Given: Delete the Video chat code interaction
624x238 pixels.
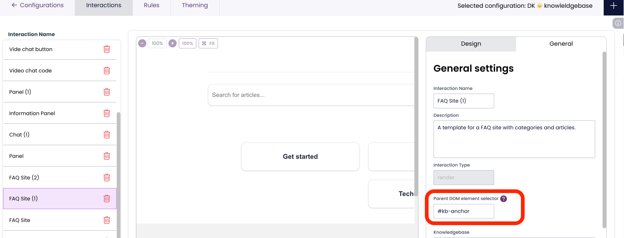Looking at the screenshot, I should point(107,71).
